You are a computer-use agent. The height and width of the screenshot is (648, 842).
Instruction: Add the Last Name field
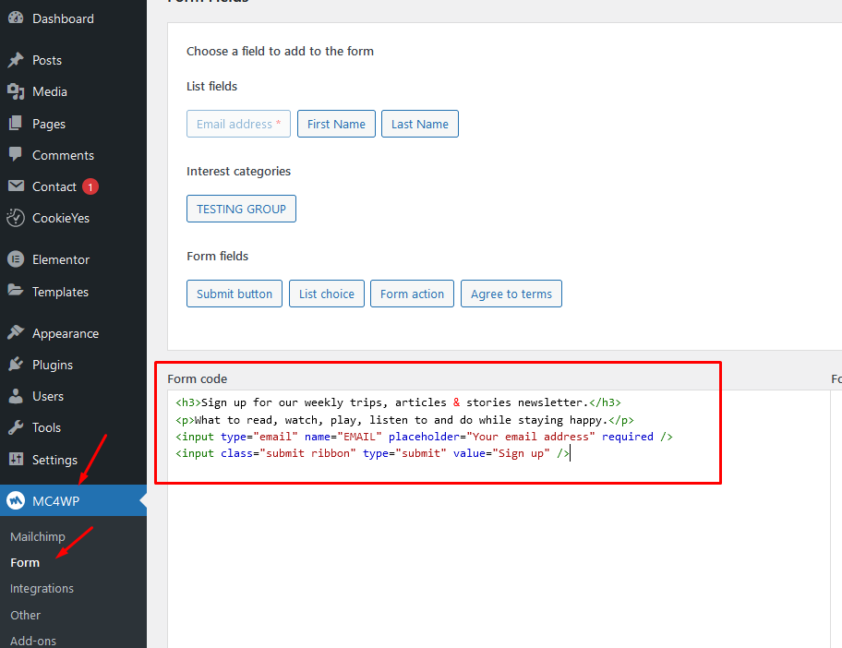[419, 124]
